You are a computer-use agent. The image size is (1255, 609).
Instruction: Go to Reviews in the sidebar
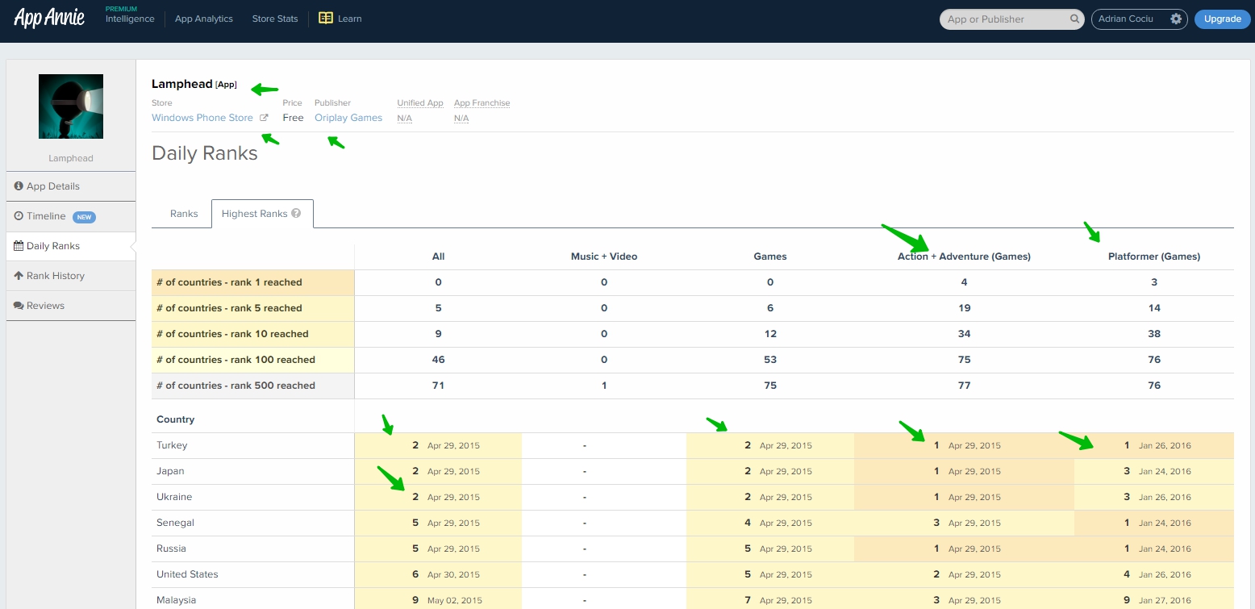coord(45,306)
